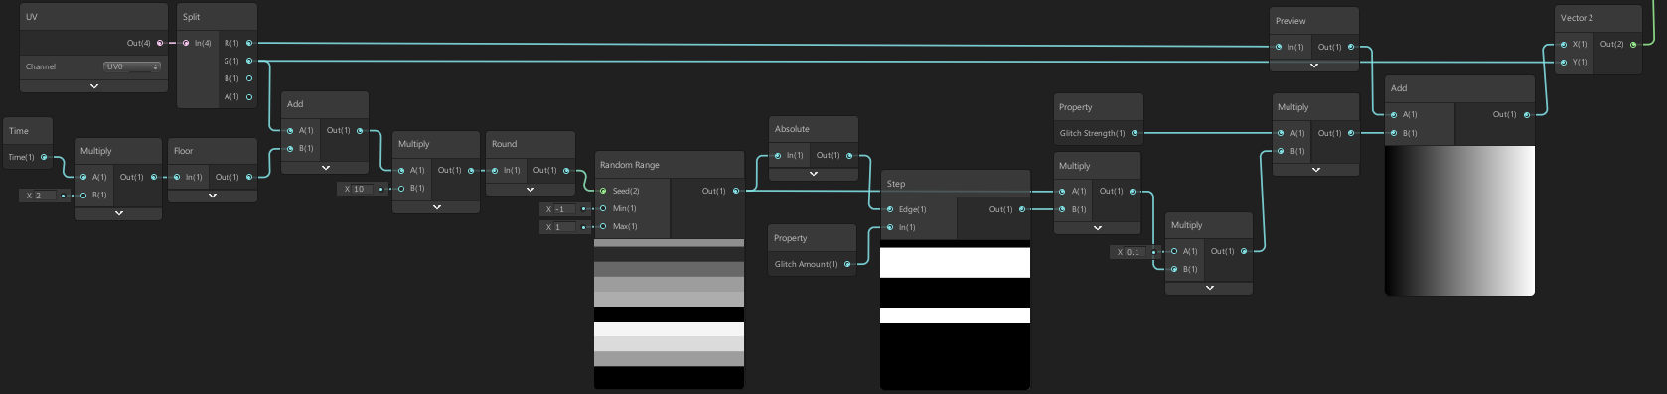
Task: Click the Glitch Strength(1) property port
Action: [x=1135, y=133]
